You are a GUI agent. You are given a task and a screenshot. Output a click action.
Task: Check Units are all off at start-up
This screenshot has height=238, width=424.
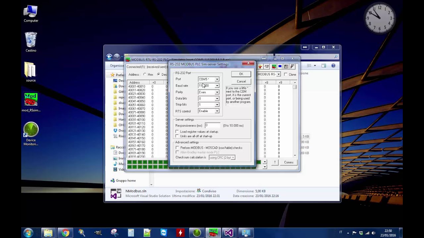point(177,136)
